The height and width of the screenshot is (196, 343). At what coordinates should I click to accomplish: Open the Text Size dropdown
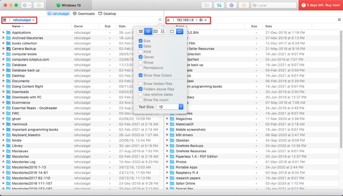pyautogui.click(x=170, y=107)
